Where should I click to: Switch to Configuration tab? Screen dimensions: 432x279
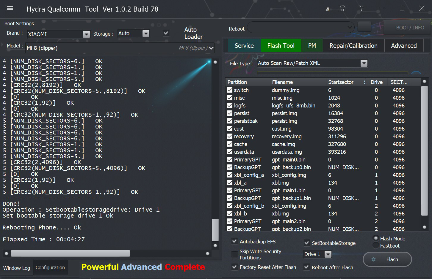(50, 267)
